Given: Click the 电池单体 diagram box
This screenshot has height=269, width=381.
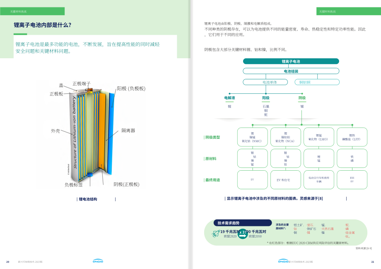Looking at the screenshot, I should coord(265,82).
